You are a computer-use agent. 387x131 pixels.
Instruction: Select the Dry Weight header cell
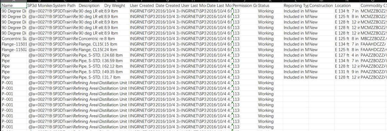(116, 5)
